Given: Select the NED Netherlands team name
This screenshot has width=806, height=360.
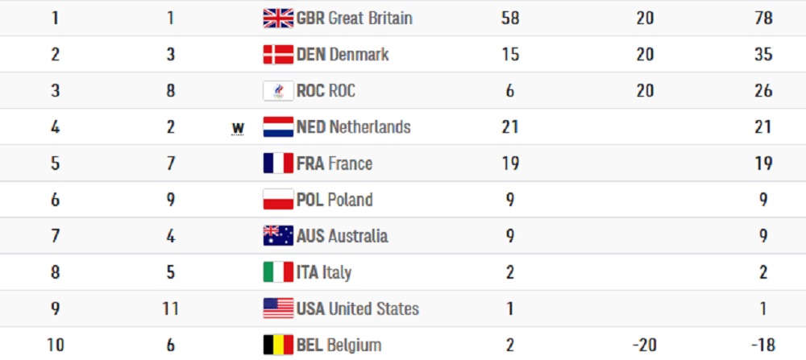Looking at the screenshot, I should tap(353, 127).
